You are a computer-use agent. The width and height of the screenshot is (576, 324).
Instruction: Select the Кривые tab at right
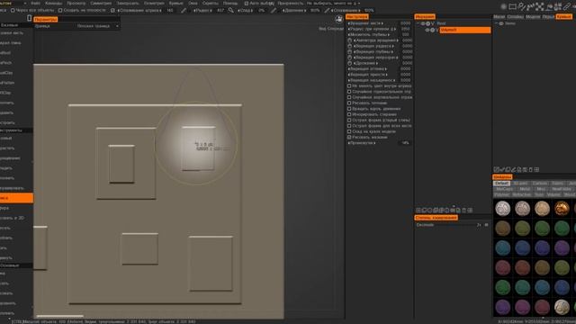tap(563, 16)
